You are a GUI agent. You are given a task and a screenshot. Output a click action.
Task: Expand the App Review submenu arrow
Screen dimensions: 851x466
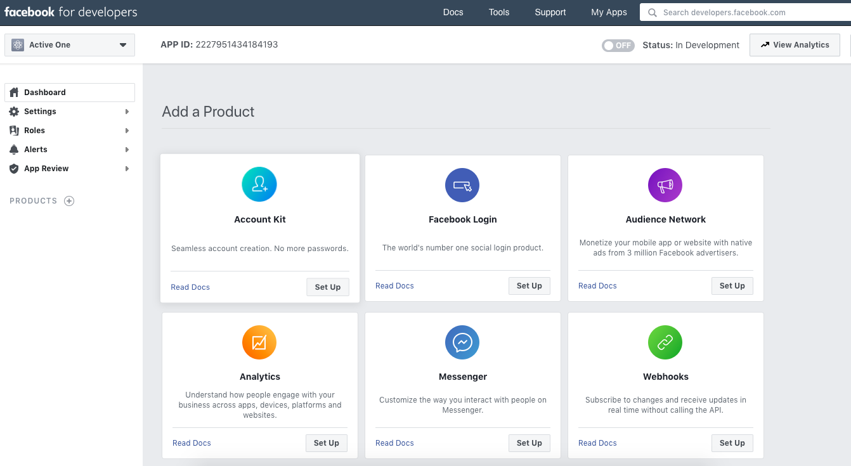tap(127, 169)
